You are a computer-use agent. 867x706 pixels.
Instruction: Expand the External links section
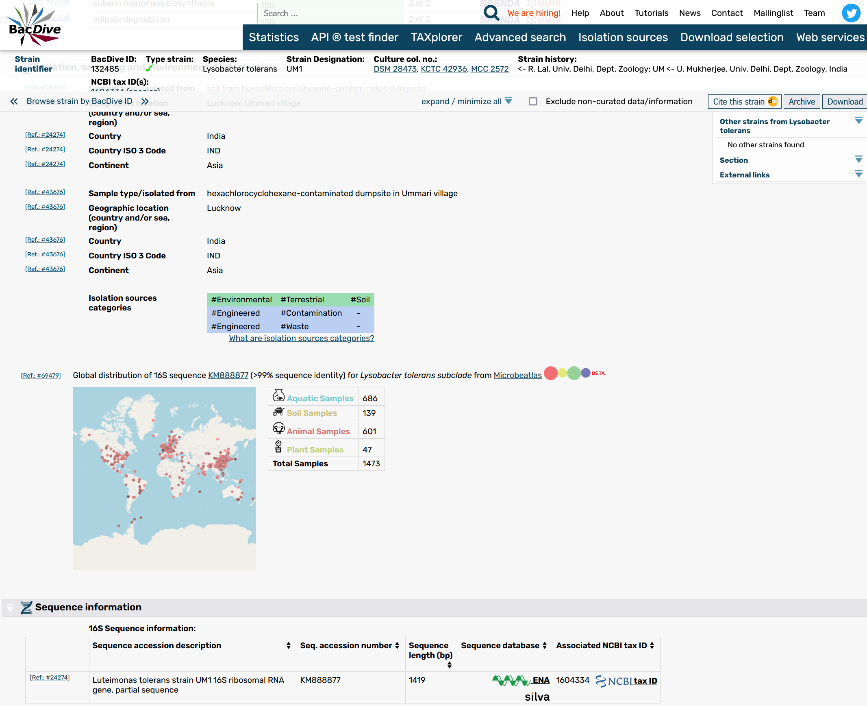tap(858, 175)
